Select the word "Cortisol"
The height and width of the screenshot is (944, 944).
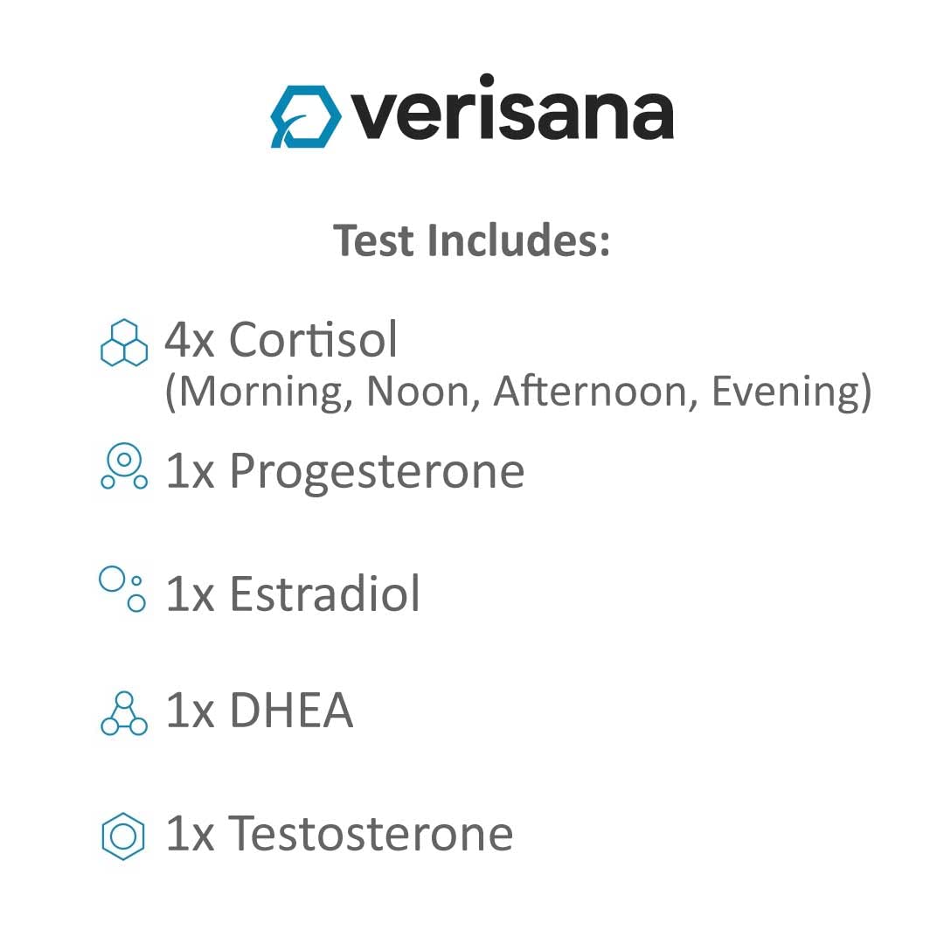click(x=313, y=339)
